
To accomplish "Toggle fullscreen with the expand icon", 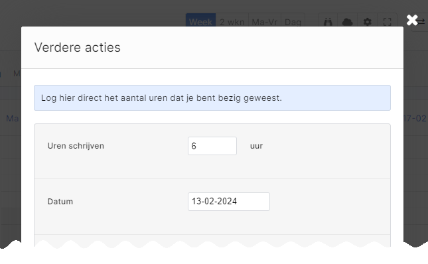I will 387,21.
